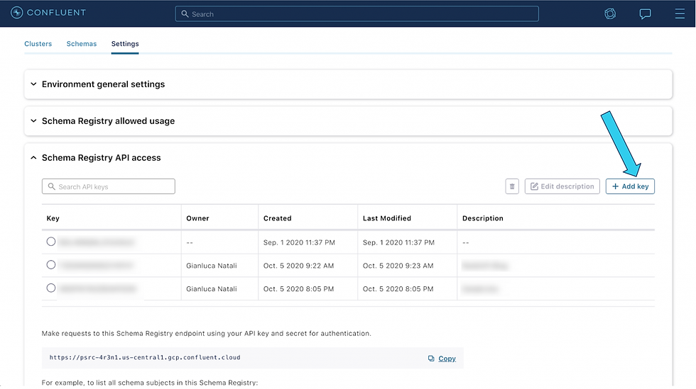The width and height of the screenshot is (696, 389).
Task: Select key created Sep. 1 2020 11:37 PM
Action: (51, 242)
